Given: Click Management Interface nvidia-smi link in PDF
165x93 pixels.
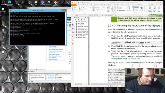Looking at the screenshot, I should point(126,59).
